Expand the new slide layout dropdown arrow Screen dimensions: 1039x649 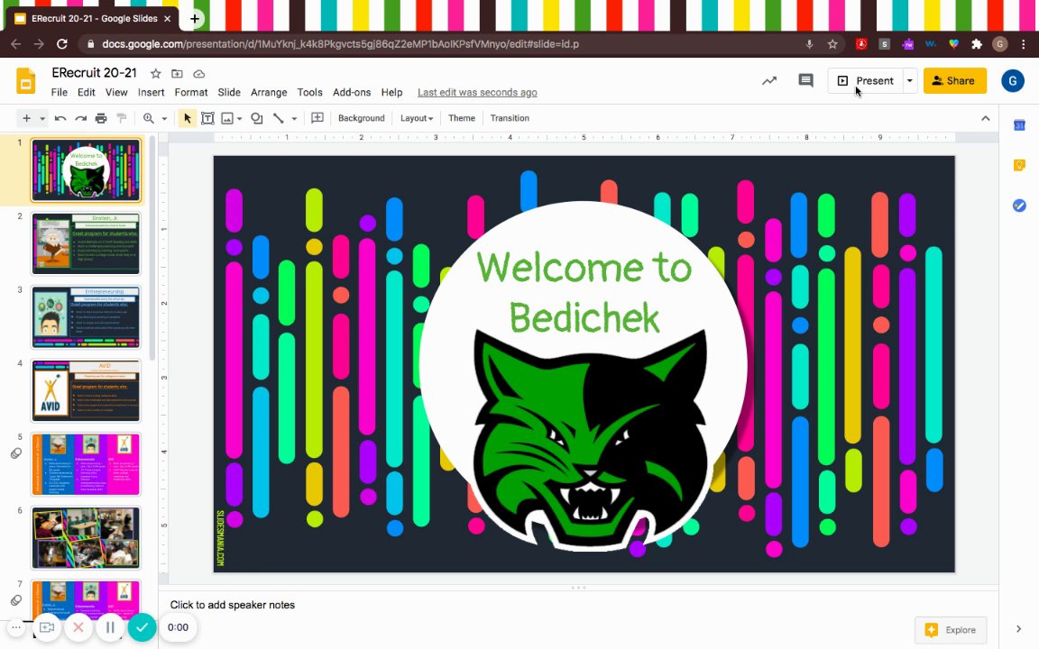[x=41, y=119]
